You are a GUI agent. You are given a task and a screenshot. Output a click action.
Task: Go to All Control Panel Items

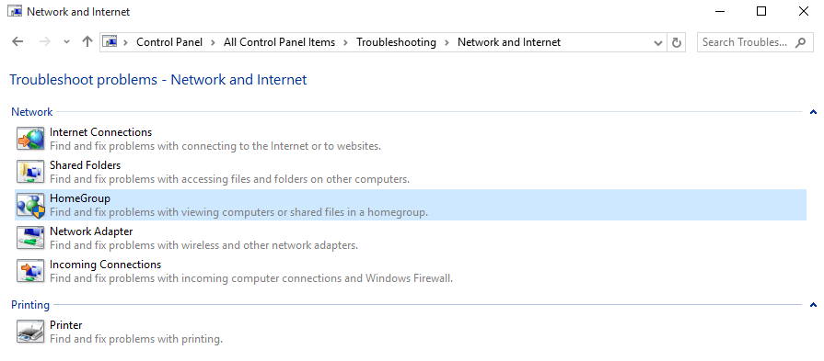(279, 42)
